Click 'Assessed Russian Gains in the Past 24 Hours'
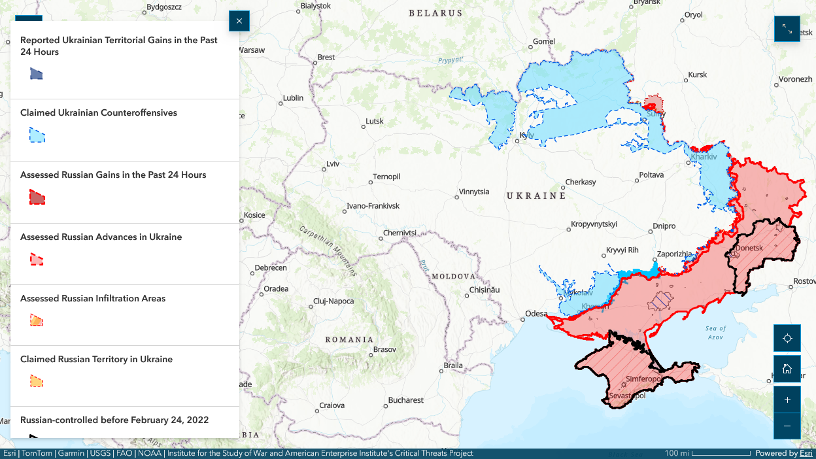Viewport: 816px width, 459px height. point(113,175)
